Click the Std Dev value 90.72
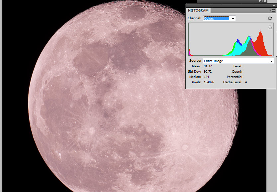This screenshot has height=192, width=277. click(208, 72)
